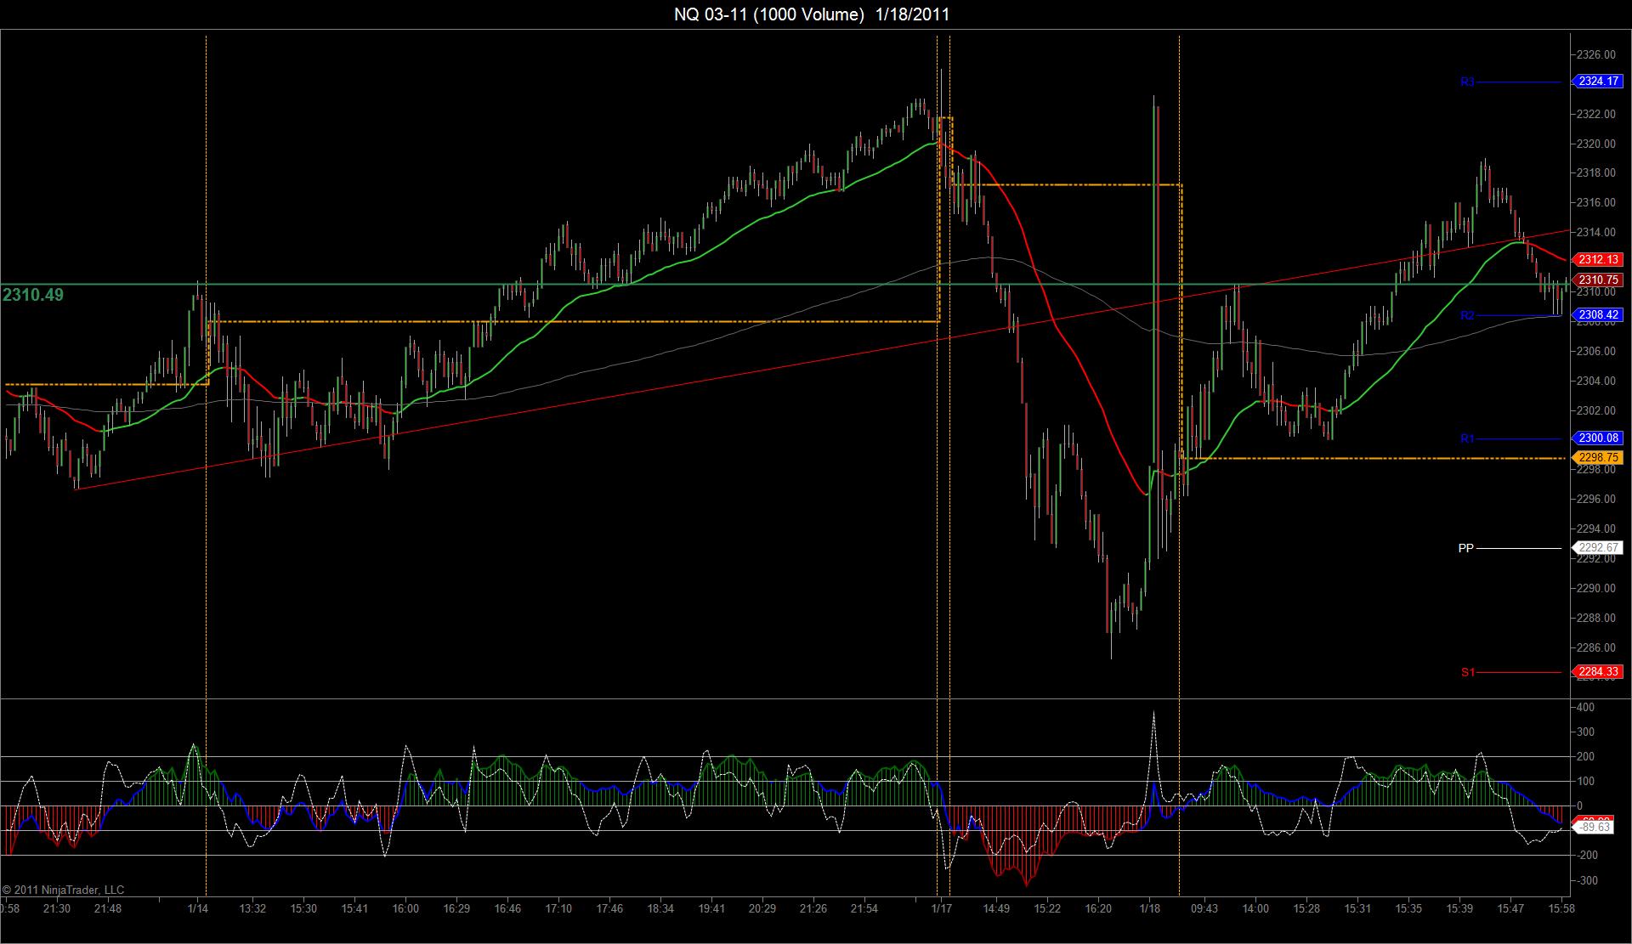Click the current price marker 2310.75
The height and width of the screenshot is (944, 1632).
tap(1599, 280)
